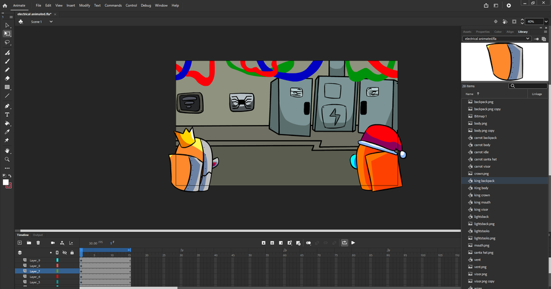This screenshot has height=289, width=551.
Task: Click the library search field
Action: 528,86
